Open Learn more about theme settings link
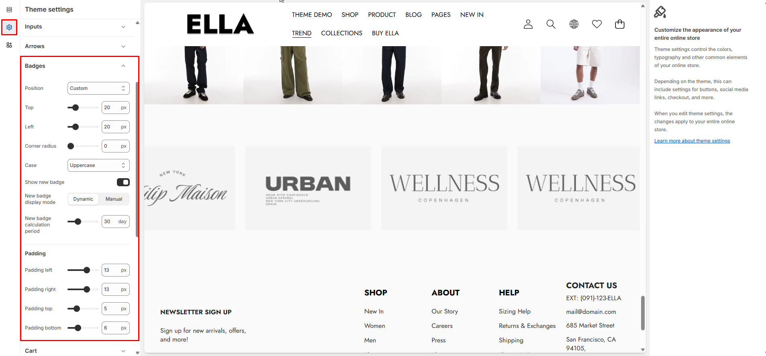Screen dimensions: 766x356 click(x=692, y=141)
